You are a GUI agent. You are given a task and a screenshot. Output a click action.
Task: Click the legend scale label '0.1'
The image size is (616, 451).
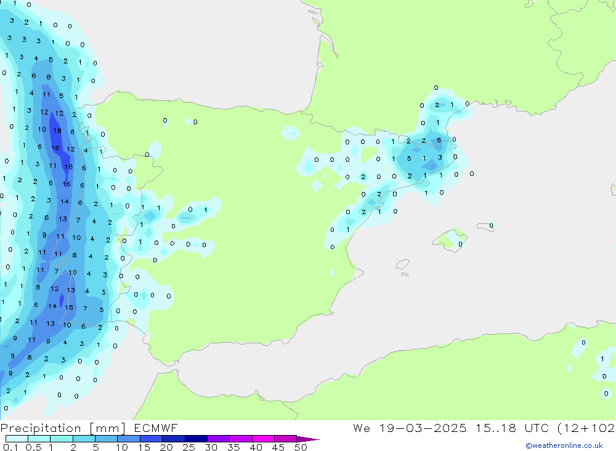(x=10, y=447)
